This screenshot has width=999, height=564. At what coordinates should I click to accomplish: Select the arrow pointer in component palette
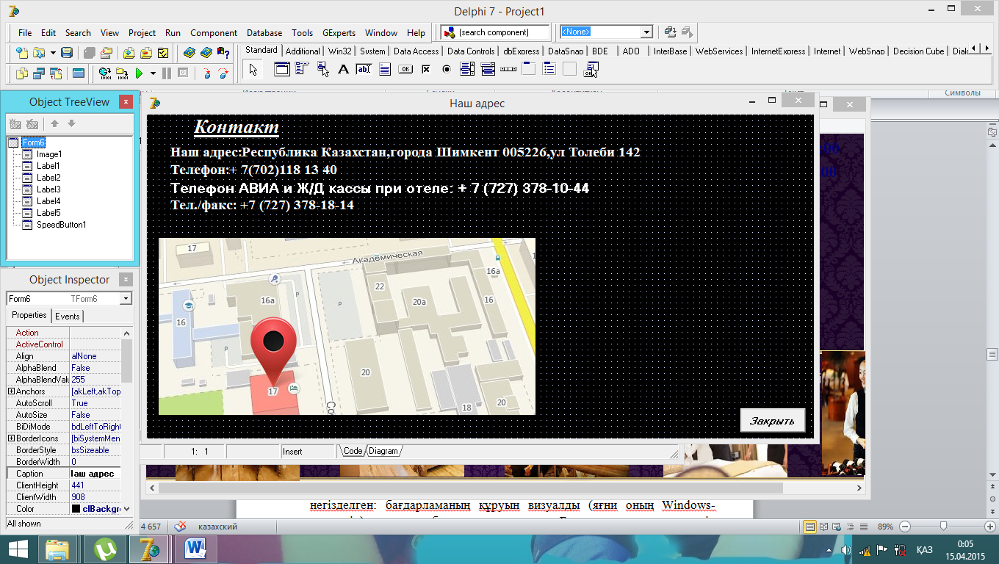[x=253, y=70]
